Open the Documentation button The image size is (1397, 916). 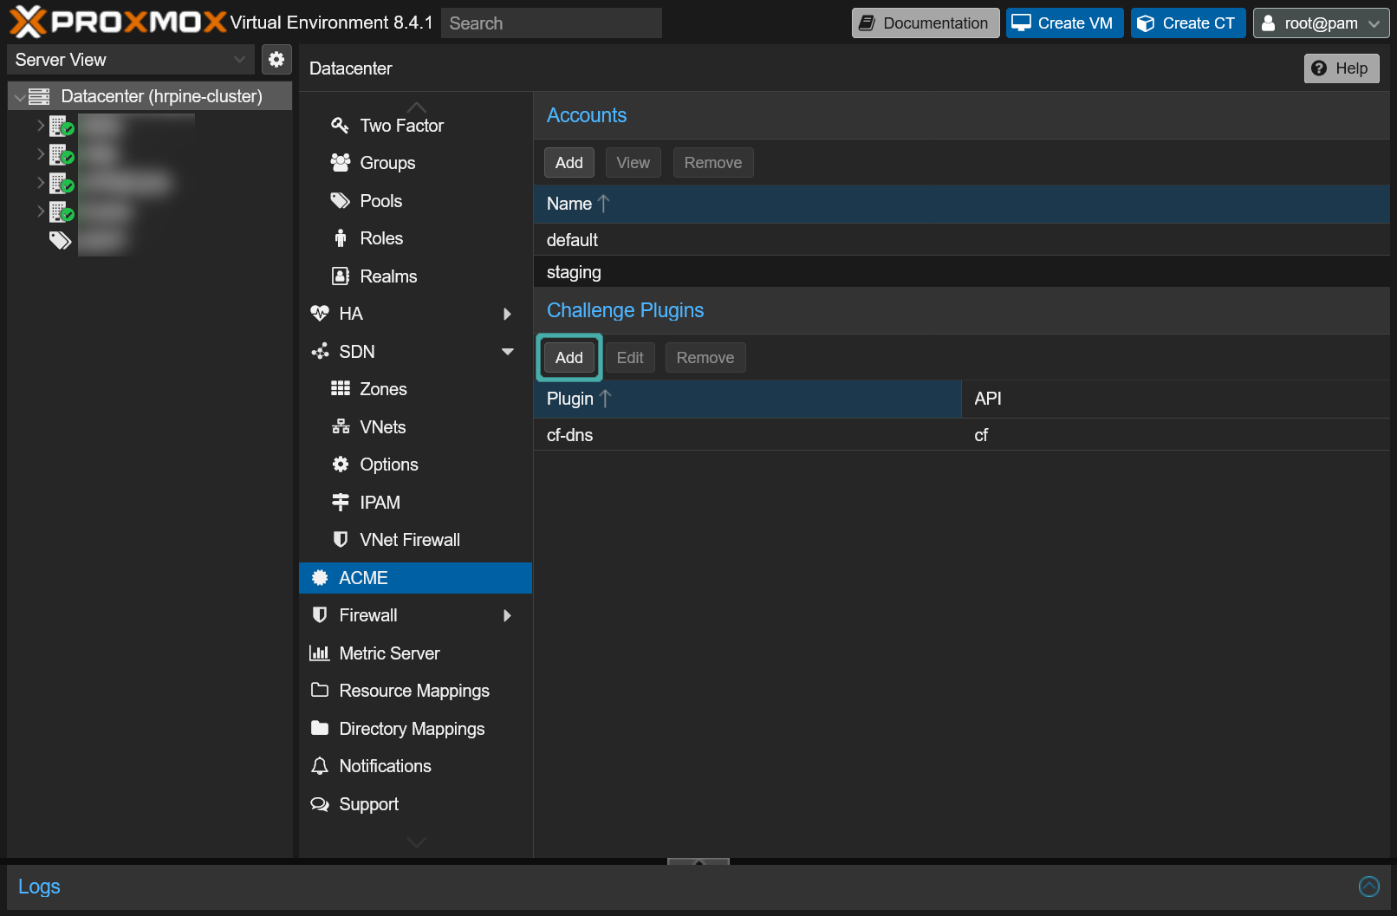click(x=926, y=23)
